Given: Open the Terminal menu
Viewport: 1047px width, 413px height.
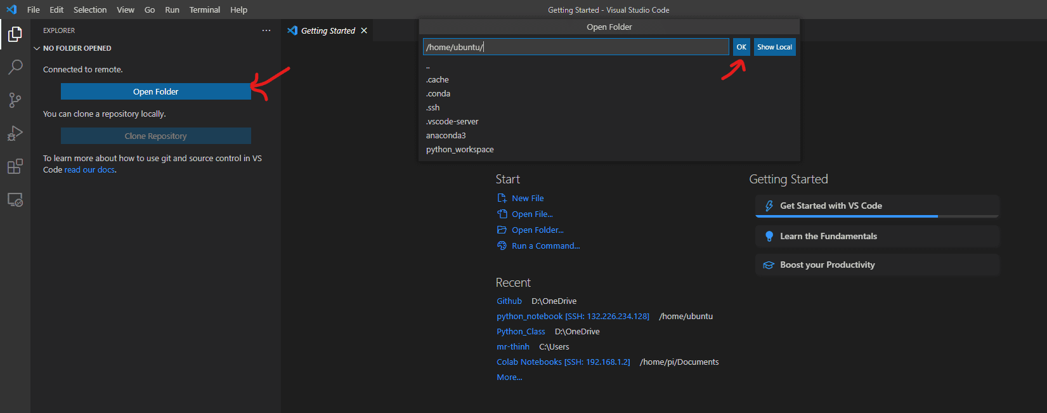Looking at the screenshot, I should click(x=205, y=10).
